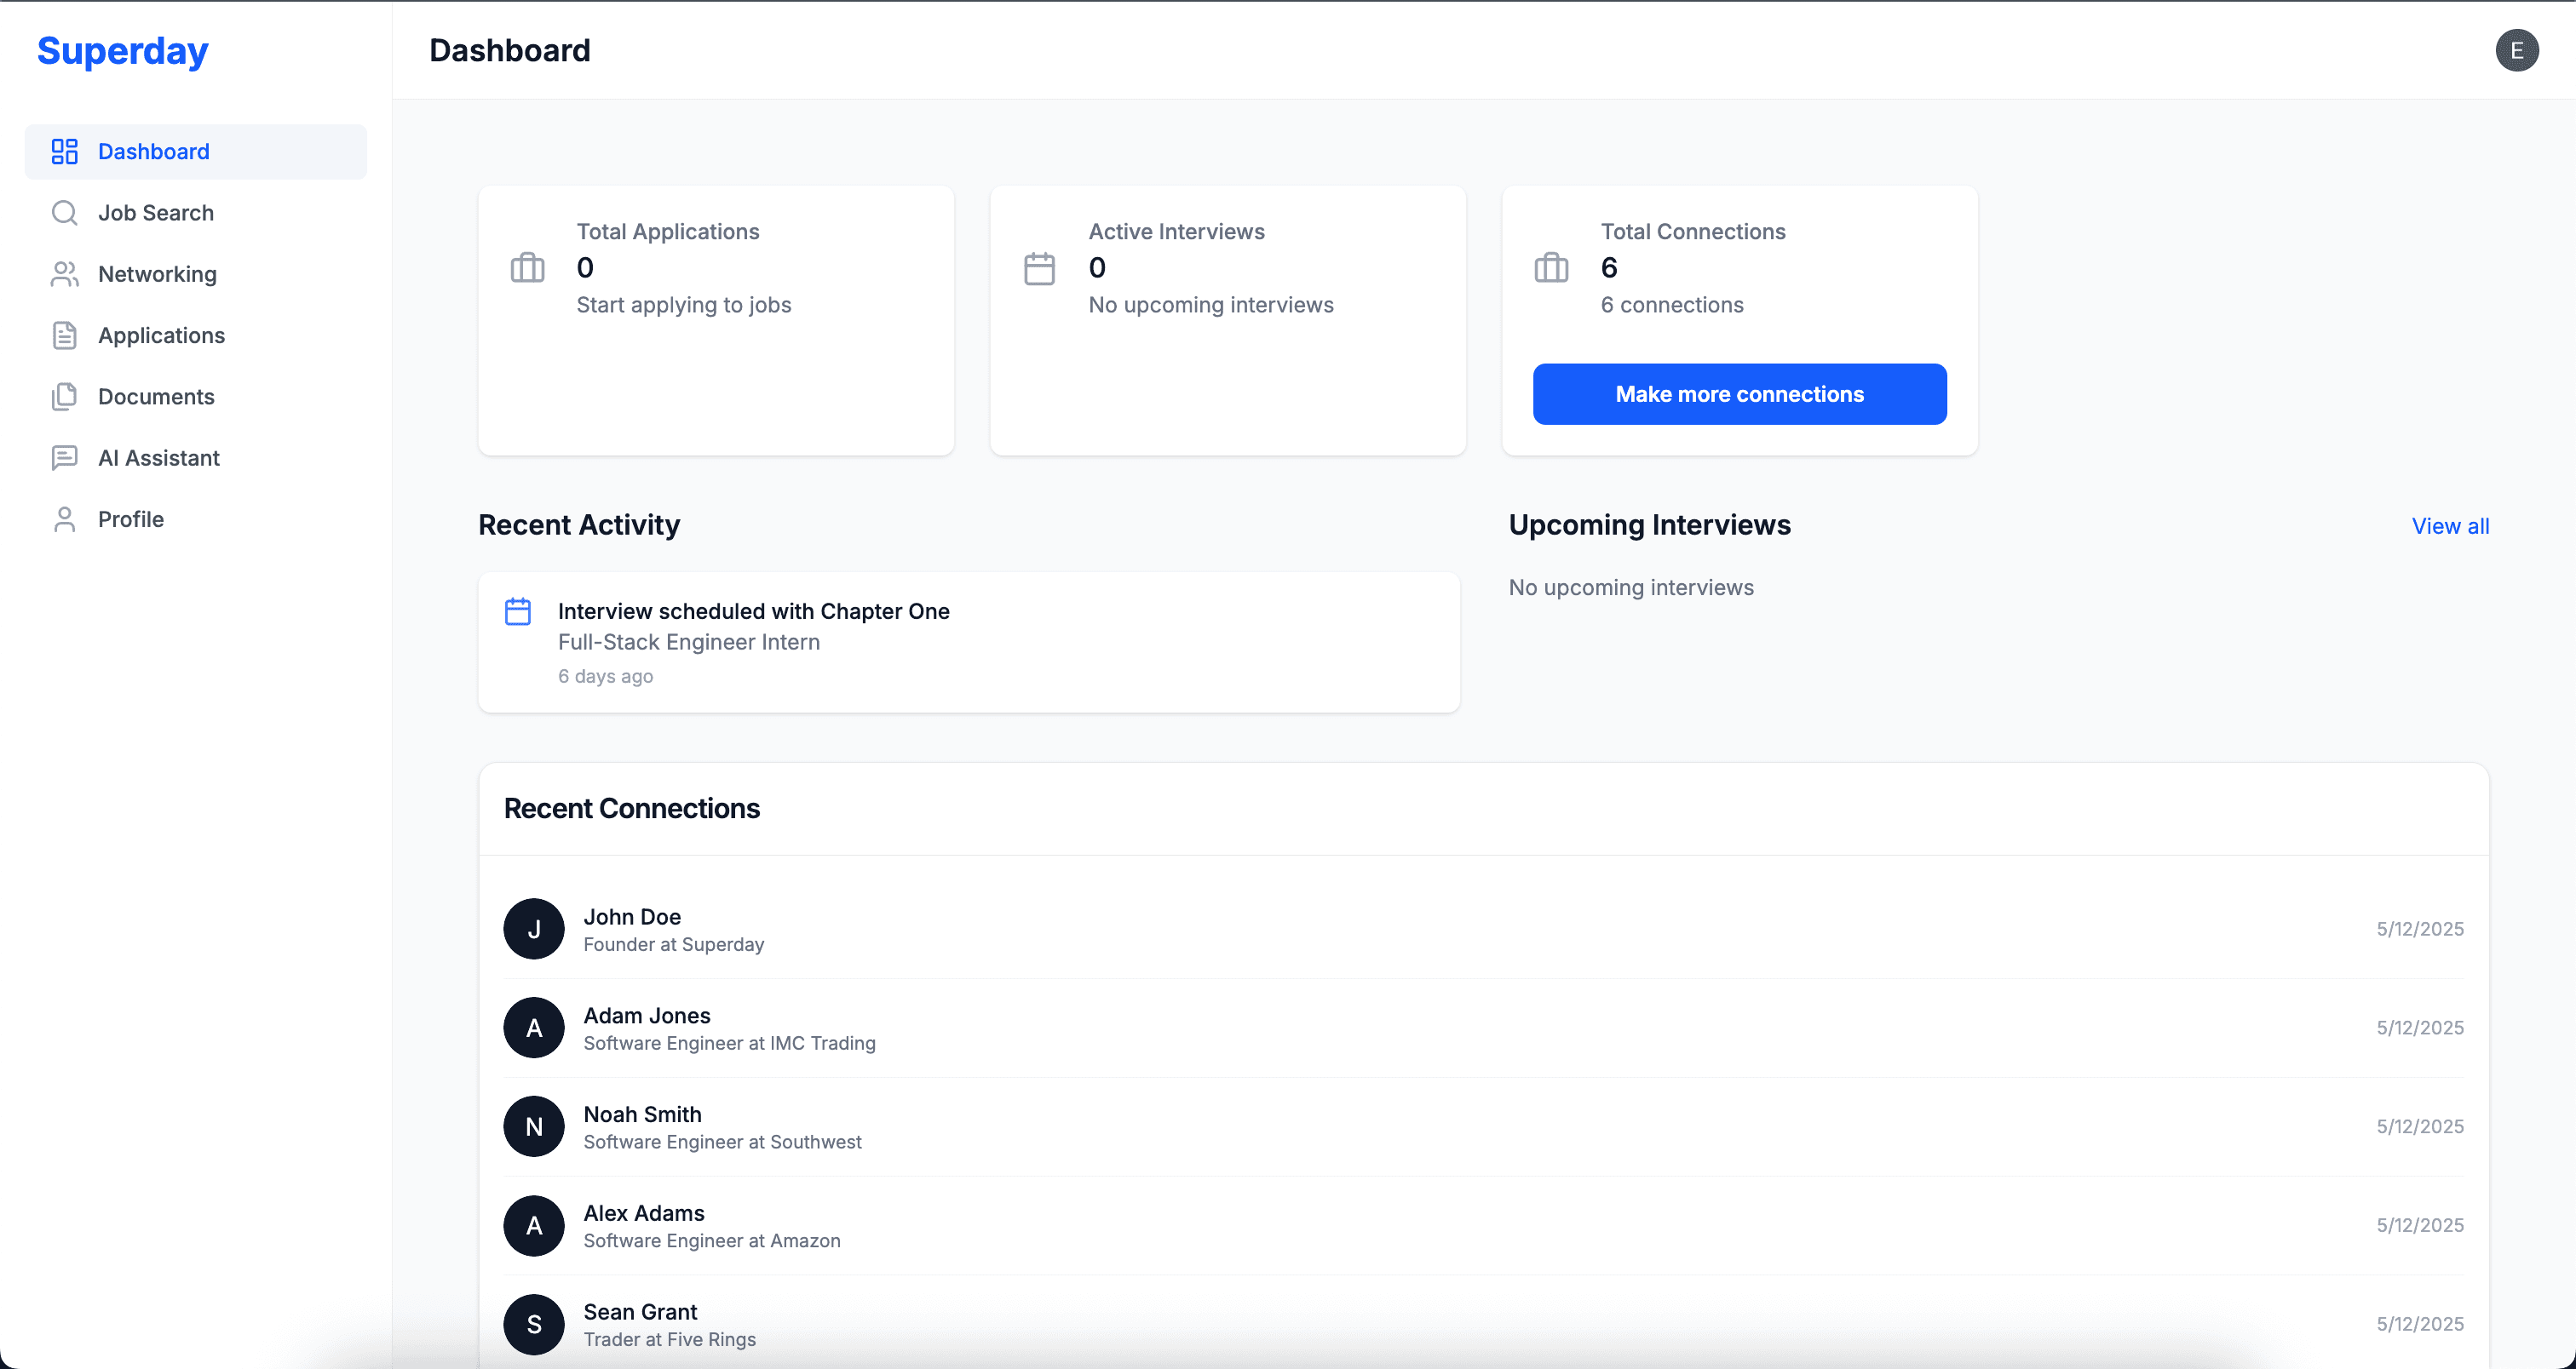Image resolution: width=2576 pixels, height=1369 pixels.
Task: Open the Networking section
Action: (x=157, y=274)
